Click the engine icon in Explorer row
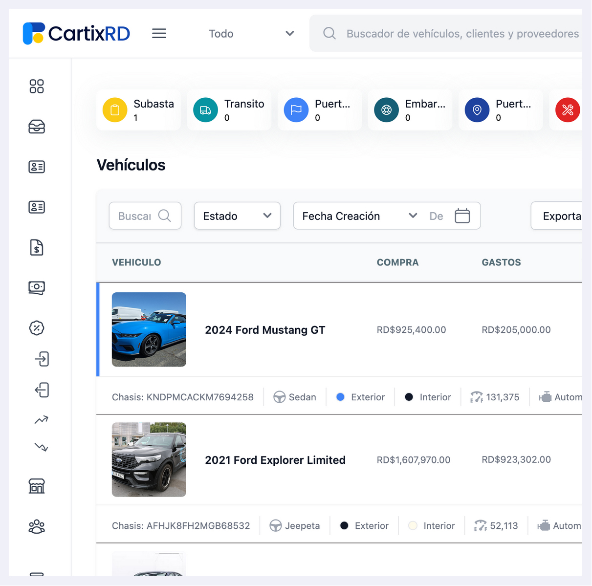 (544, 525)
